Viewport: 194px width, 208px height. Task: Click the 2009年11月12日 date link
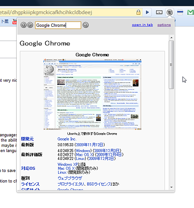coord(90,145)
